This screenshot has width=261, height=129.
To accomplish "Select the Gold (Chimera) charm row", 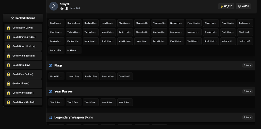I will (23, 84).
